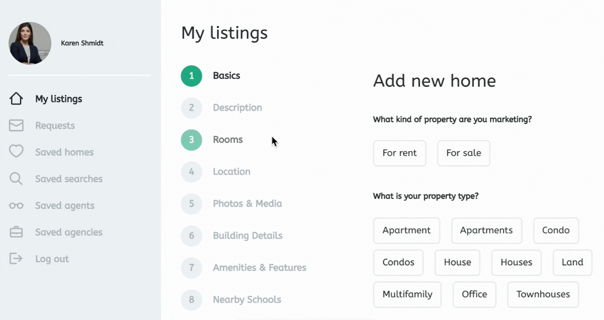Open Saved searches in the sidebar
The image size is (604, 320).
coord(68,179)
